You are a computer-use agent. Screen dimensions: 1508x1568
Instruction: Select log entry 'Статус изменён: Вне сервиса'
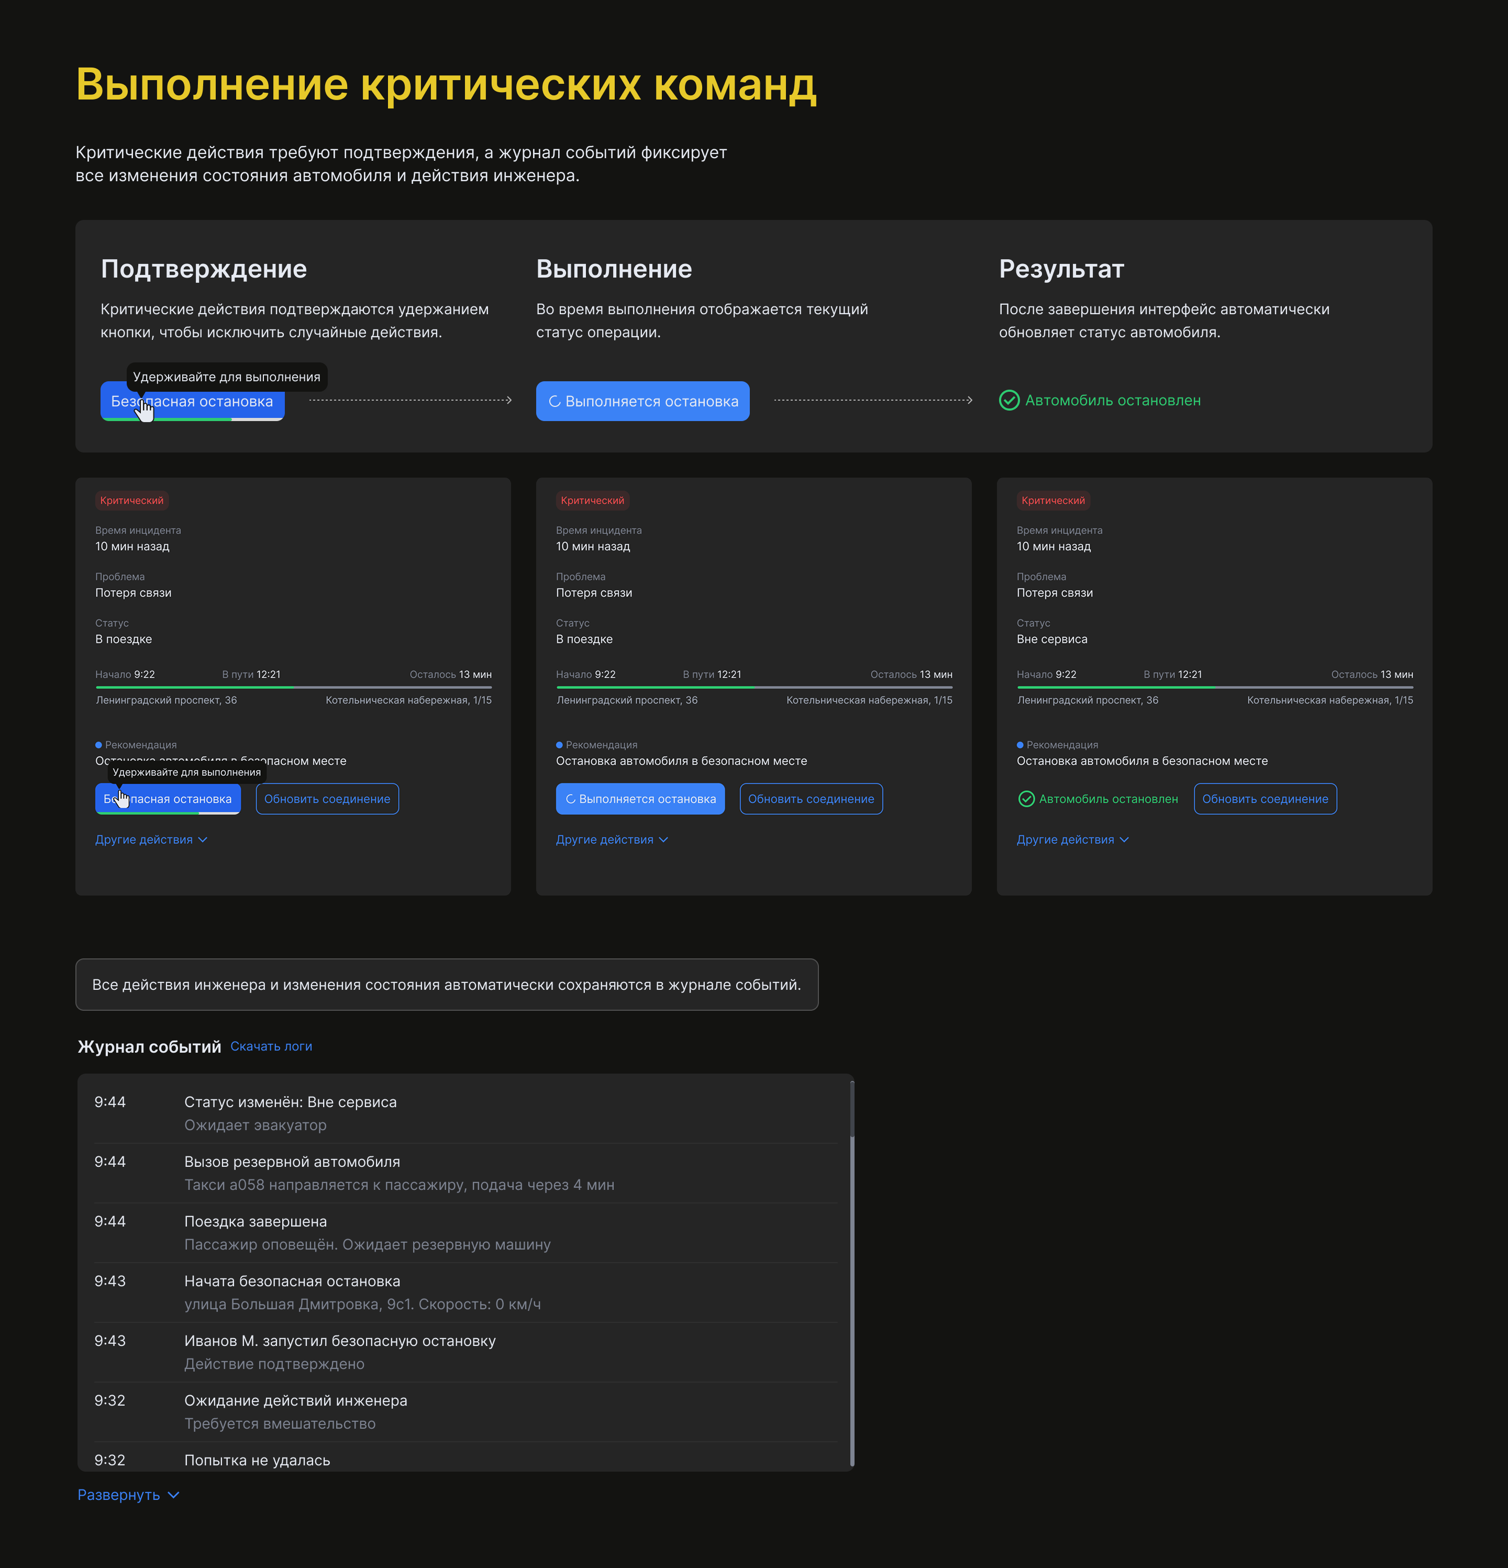click(465, 1113)
